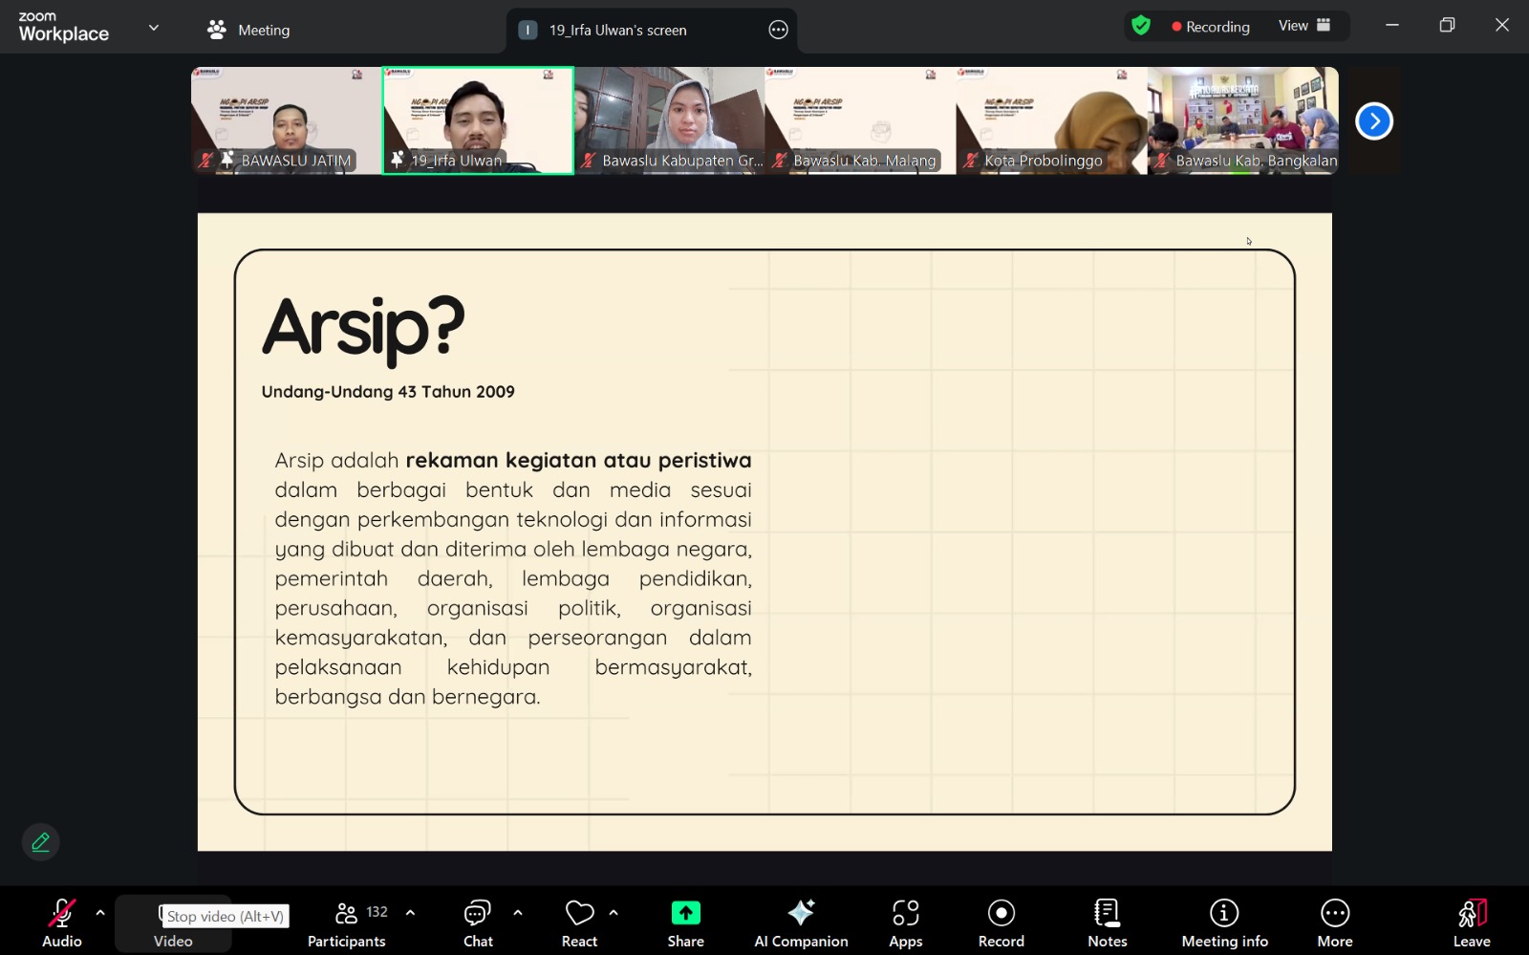Open the green annotation pencil tool
Image resolution: width=1529 pixels, height=955 pixels.
coord(40,842)
